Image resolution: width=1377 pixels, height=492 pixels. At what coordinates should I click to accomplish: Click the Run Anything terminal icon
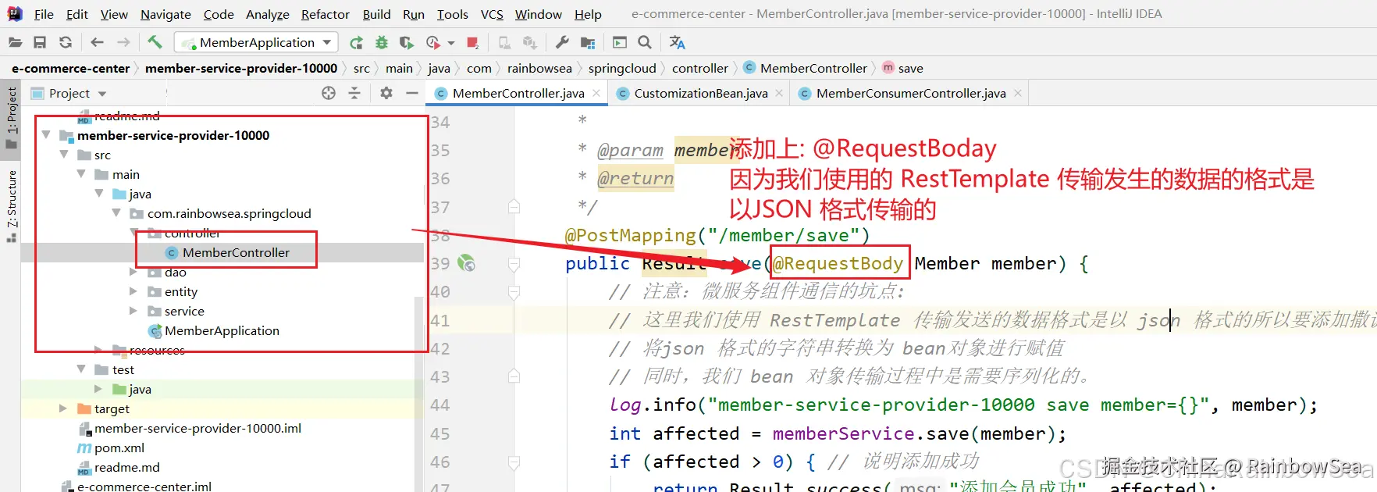tap(620, 42)
